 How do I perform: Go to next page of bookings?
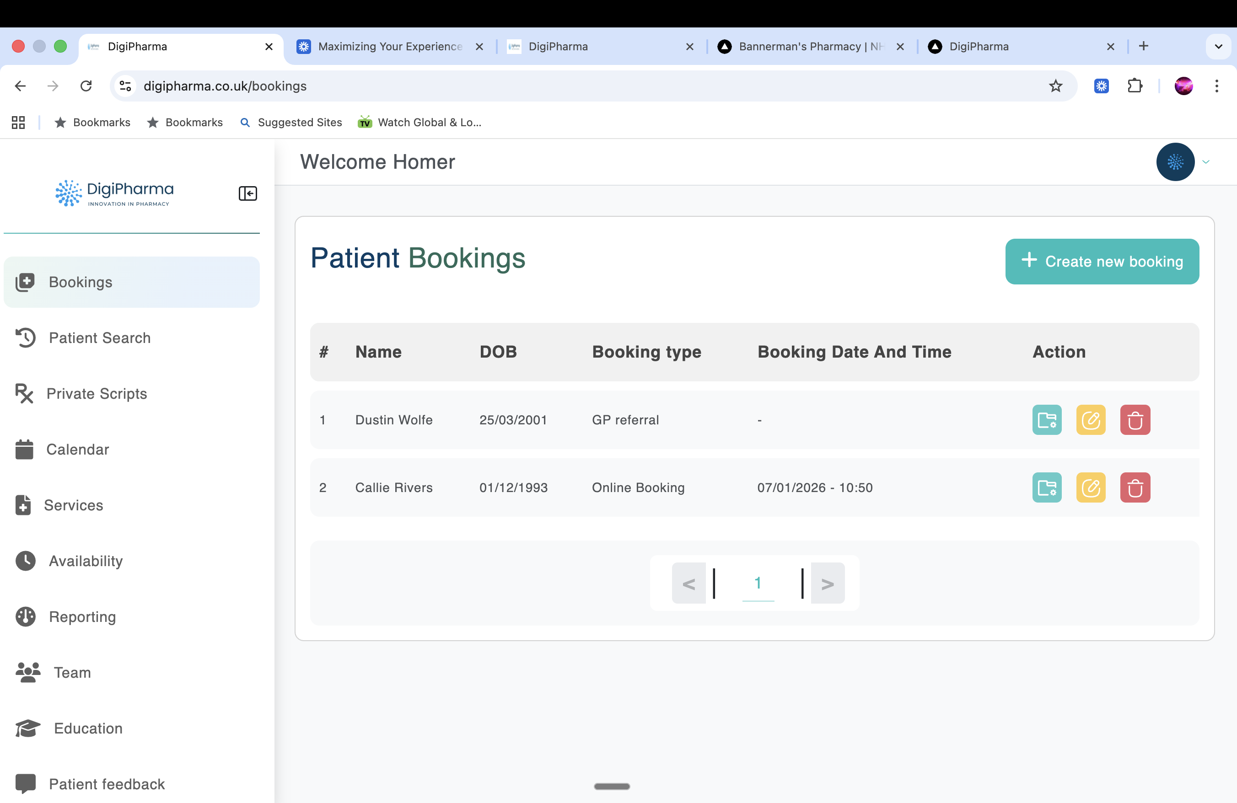(828, 584)
